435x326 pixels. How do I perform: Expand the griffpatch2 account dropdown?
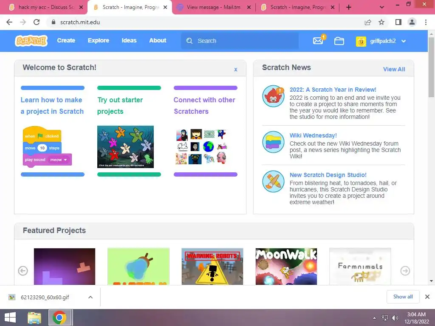[x=404, y=41]
